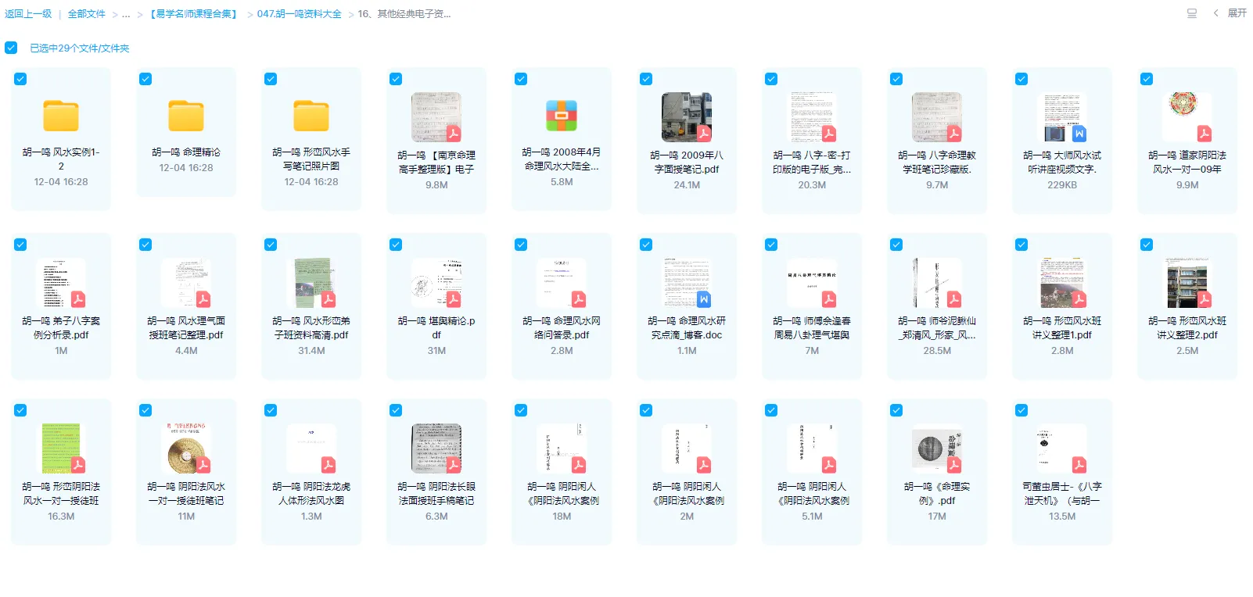Open the 胡一鸣《命理实例》.pdf thumbnail
The image size is (1253, 597).
click(x=937, y=449)
